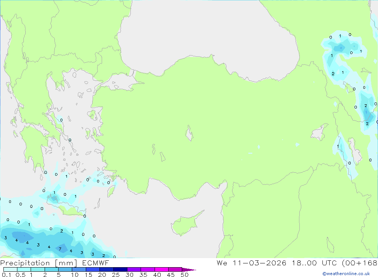Select the '15' legend scale label
This screenshot has width=378, height=277.
pyautogui.click(x=88, y=275)
